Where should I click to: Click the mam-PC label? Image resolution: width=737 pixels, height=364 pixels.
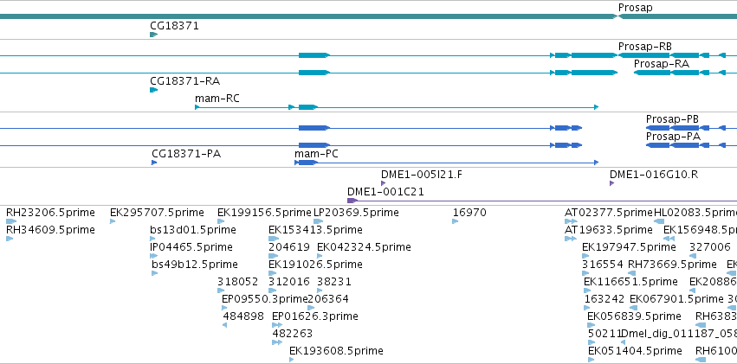coord(316,154)
